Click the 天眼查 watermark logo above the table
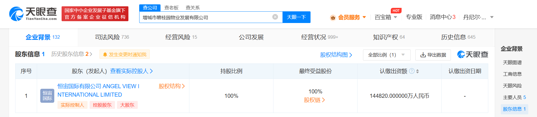The image size is (537, 117). (473, 54)
